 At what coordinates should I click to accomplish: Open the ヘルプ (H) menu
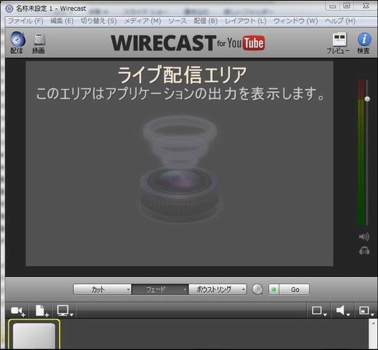pyautogui.click(x=340, y=21)
